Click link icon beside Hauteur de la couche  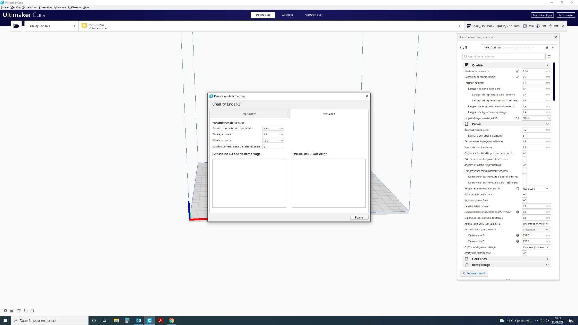(x=518, y=71)
